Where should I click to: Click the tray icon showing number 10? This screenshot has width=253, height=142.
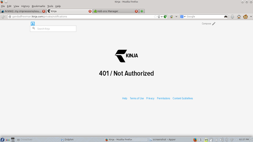[206, 140]
